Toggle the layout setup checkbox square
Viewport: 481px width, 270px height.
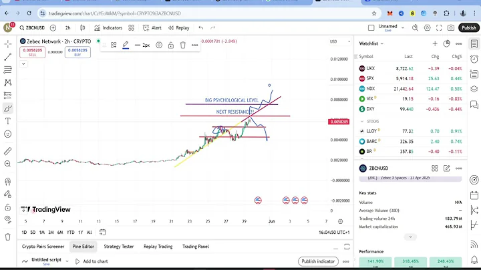pyautogui.click(x=371, y=27)
